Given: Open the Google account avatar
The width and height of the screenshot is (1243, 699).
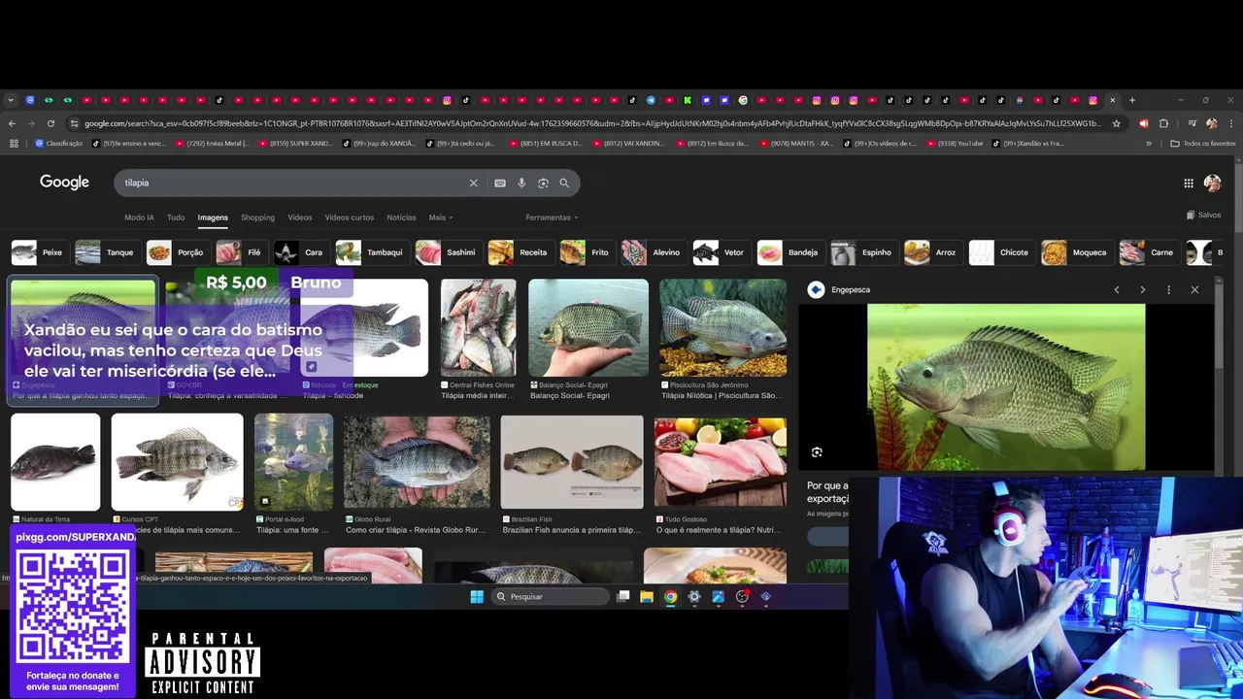Looking at the screenshot, I should point(1213,183).
